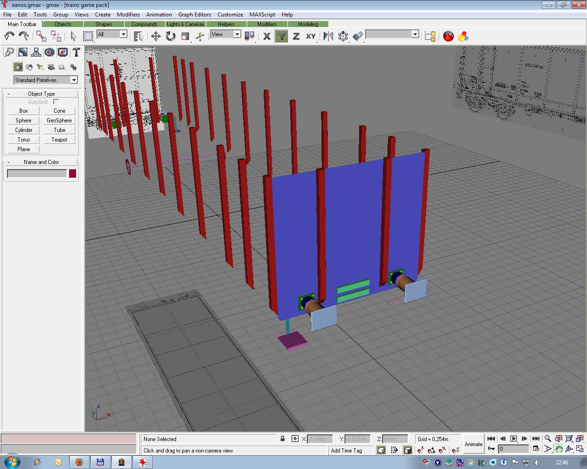Screen dimensions: 587x469
Task: Collapse the Object Type rollout
Action: point(41,93)
